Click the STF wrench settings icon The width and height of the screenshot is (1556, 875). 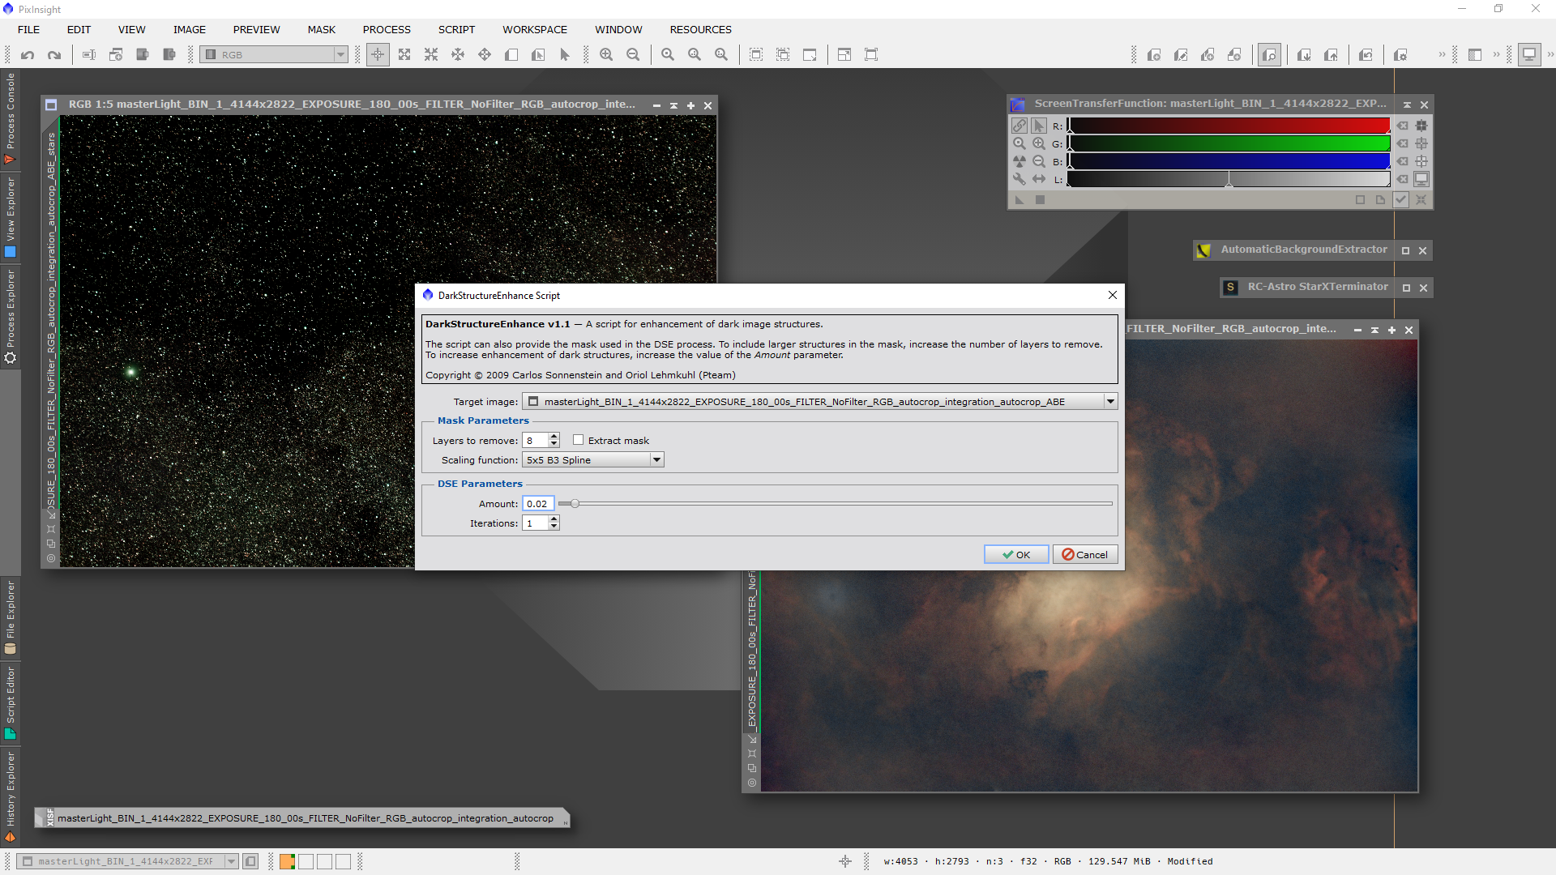[1019, 179]
